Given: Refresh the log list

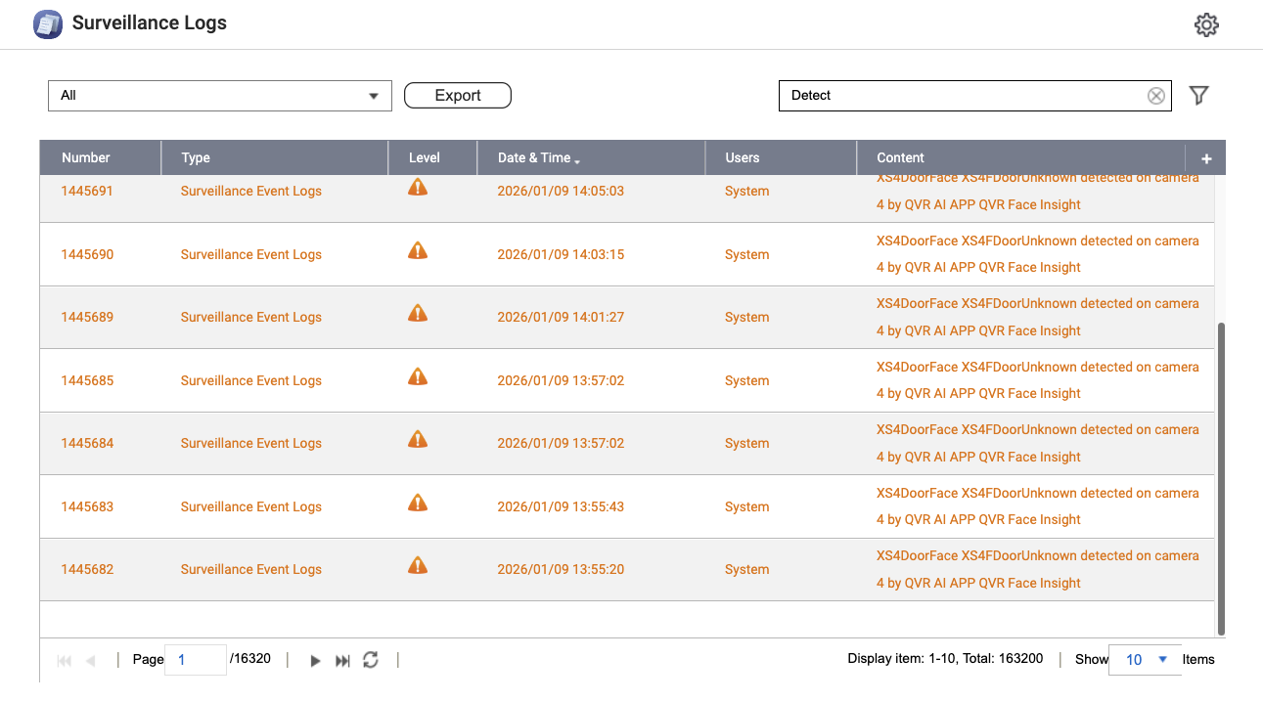Looking at the screenshot, I should click(370, 660).
